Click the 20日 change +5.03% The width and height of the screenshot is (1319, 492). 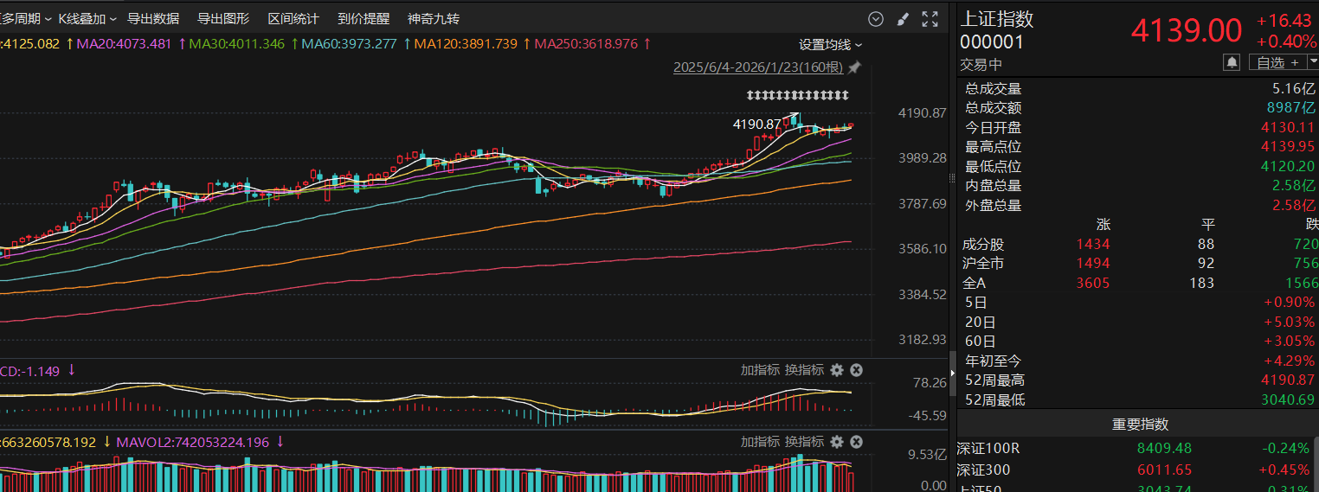click(1290, 322)
